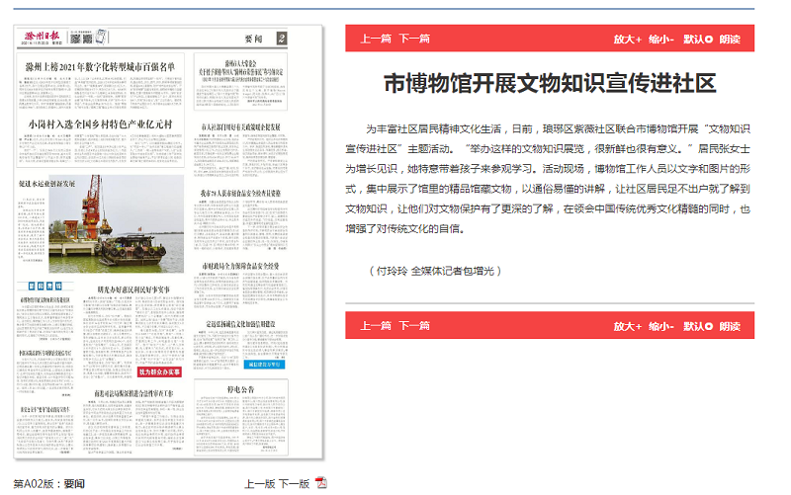
Task: Go to 上一篇 in the top bar
Action: click(x=376, y=40)
